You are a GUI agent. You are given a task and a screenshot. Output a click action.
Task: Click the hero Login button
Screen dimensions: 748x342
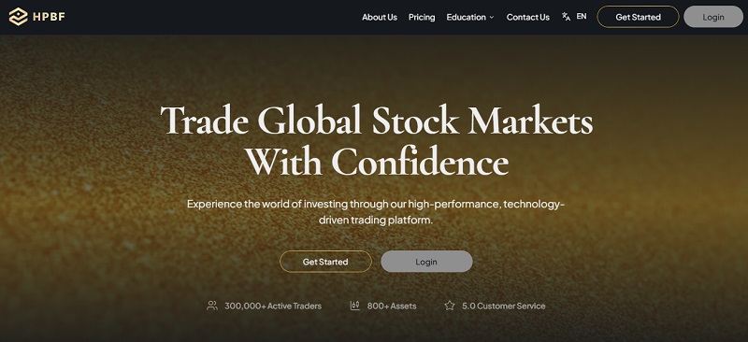(x=426, y=262)
